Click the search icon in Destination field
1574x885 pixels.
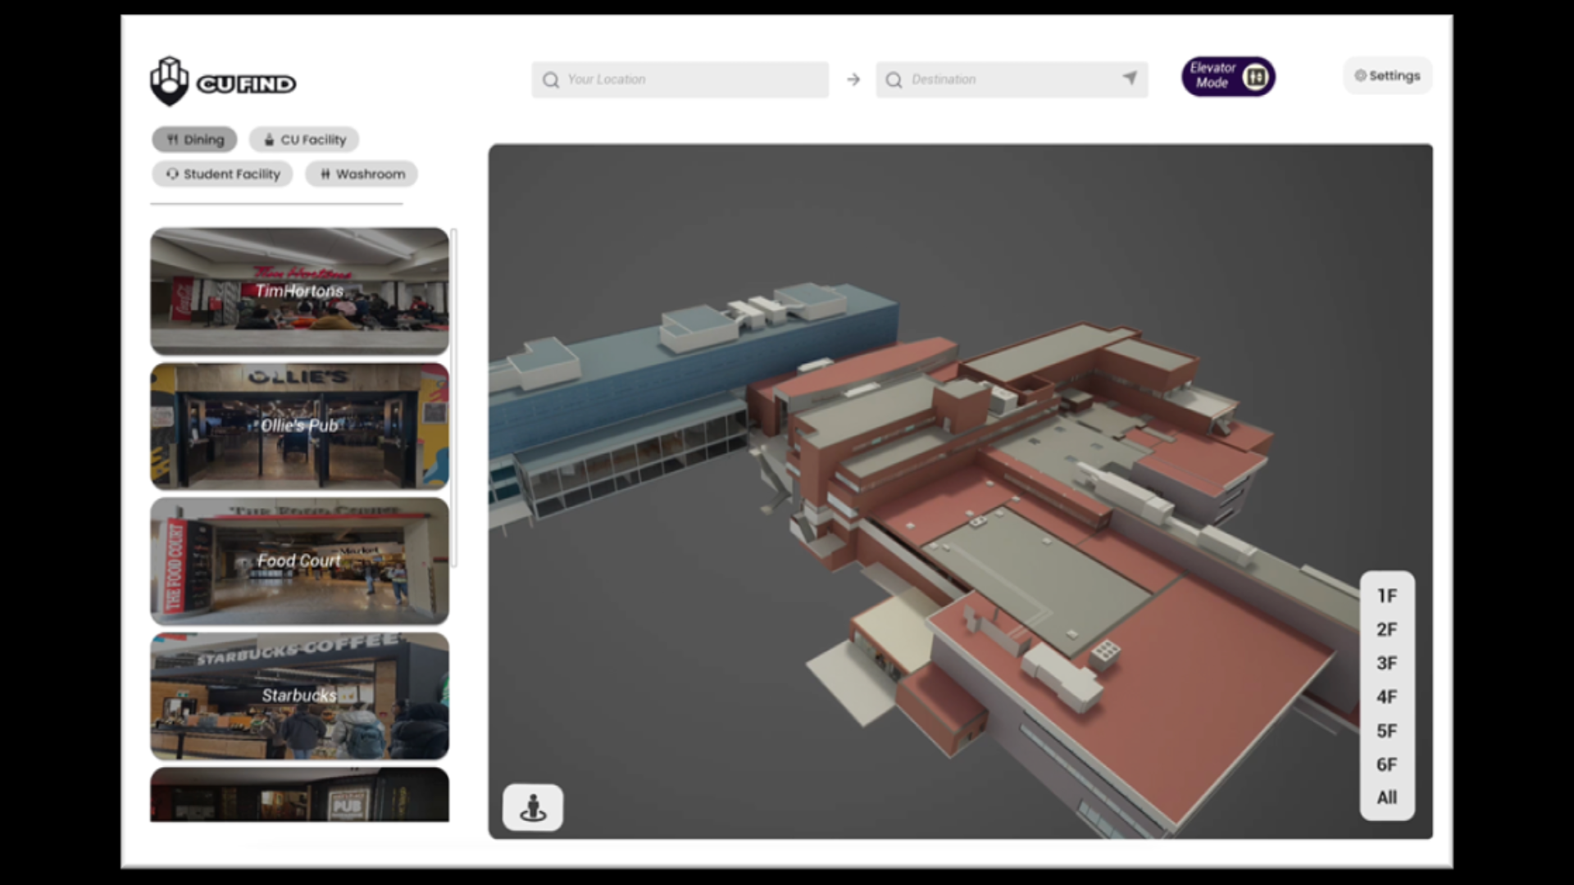894,79
